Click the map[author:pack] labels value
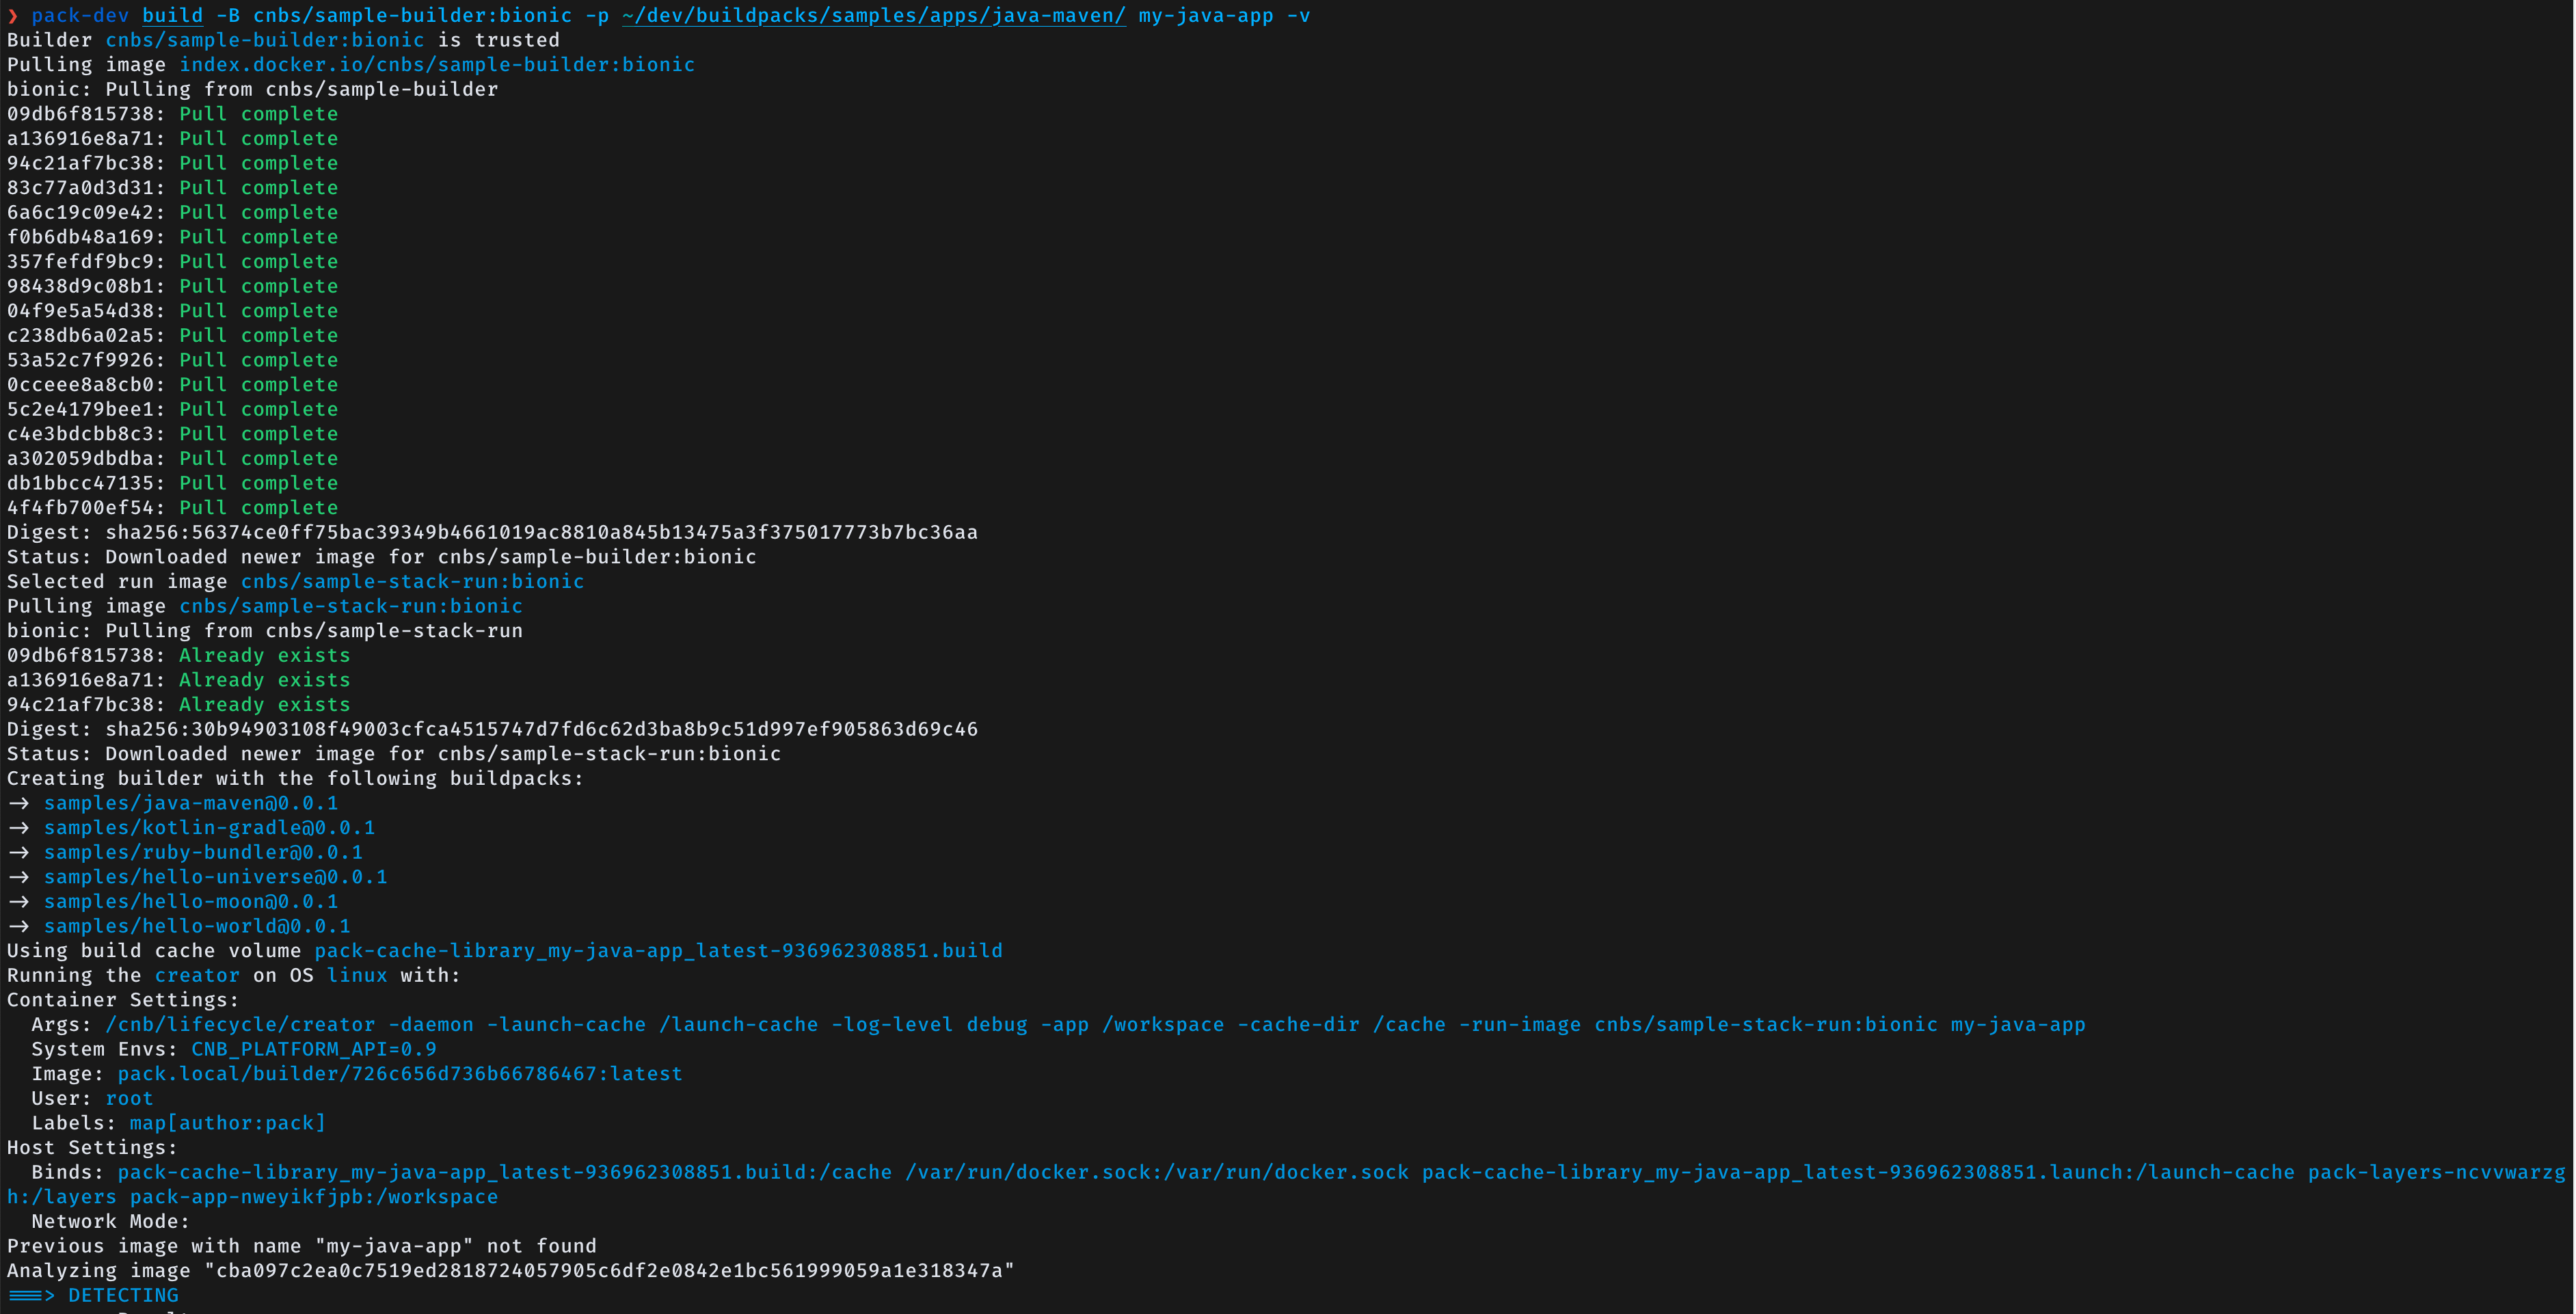Screen dimensions: 2576x1314 [x=227, y=1123]
